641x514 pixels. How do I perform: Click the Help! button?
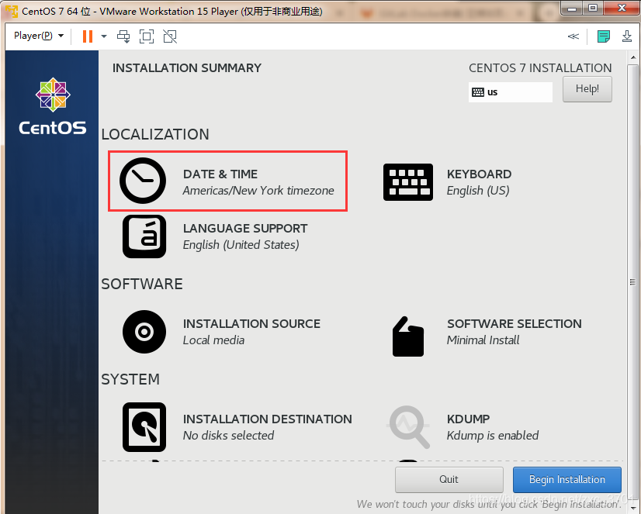[587, 89]
